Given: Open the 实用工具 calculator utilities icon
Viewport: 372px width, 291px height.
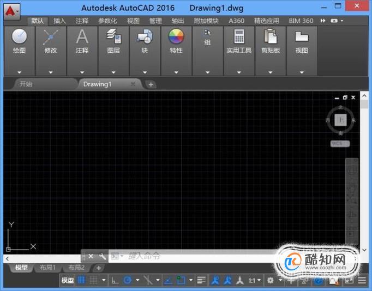Looking at the screenshot, I should (239, 36).
